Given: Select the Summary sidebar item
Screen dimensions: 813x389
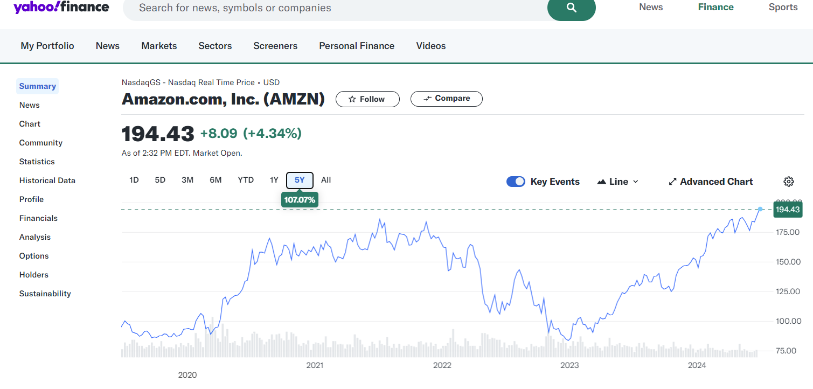Looking at the screenshot, I should pyautogui.click(x=38, y=86).
